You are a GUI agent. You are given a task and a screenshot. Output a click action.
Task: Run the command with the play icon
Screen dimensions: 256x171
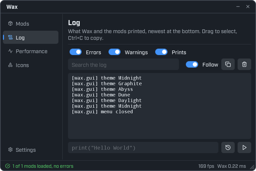(x=244, y=147)
